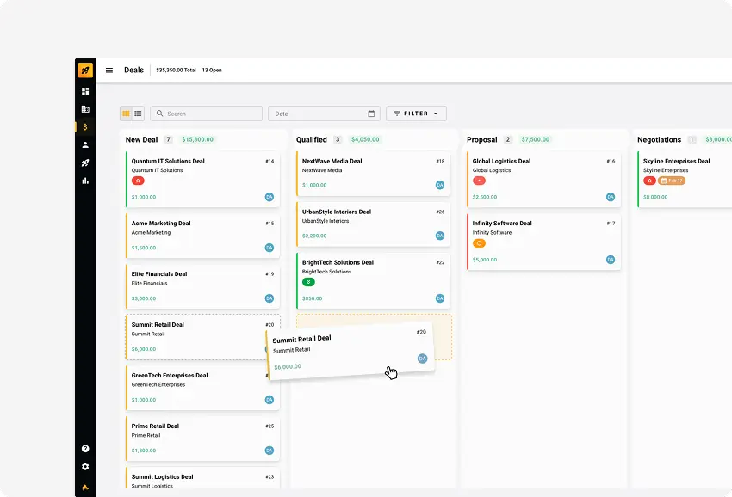Open the Contacts person icon in sidebar
Viewport: 732px width, 497px height.
point(85,145)
